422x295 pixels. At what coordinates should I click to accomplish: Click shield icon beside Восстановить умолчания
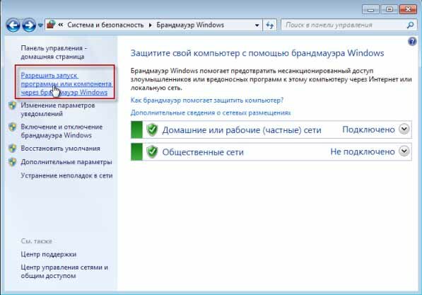pyautogui.click(x=13, y=148)
